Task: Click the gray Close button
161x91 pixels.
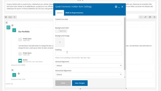Action: coord(63,83)
